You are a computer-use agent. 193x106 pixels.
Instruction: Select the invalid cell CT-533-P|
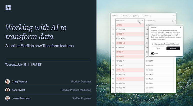(130, 34)
